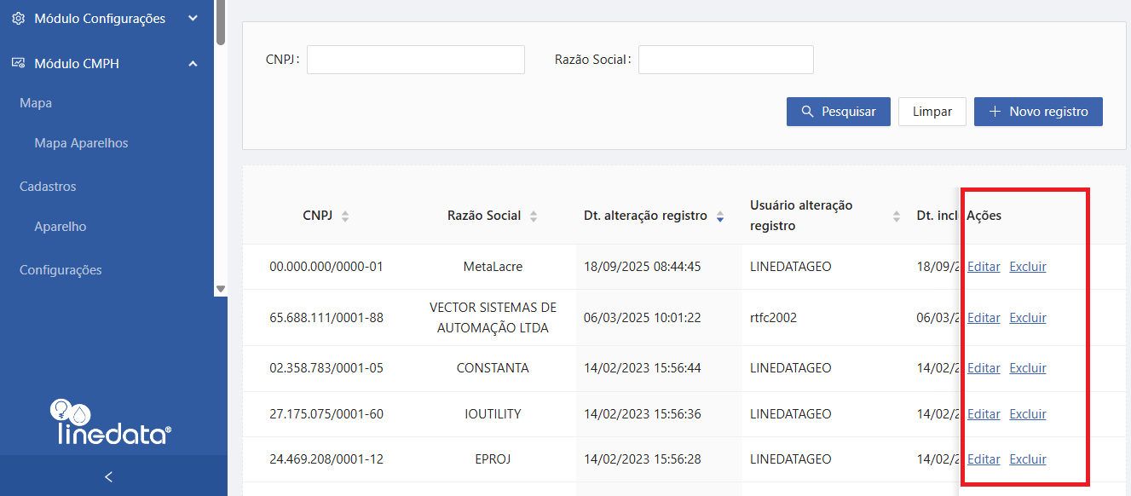Edit the MetaLacre record
Viewport: 1131px width, 496px height.
coord(984,267)
